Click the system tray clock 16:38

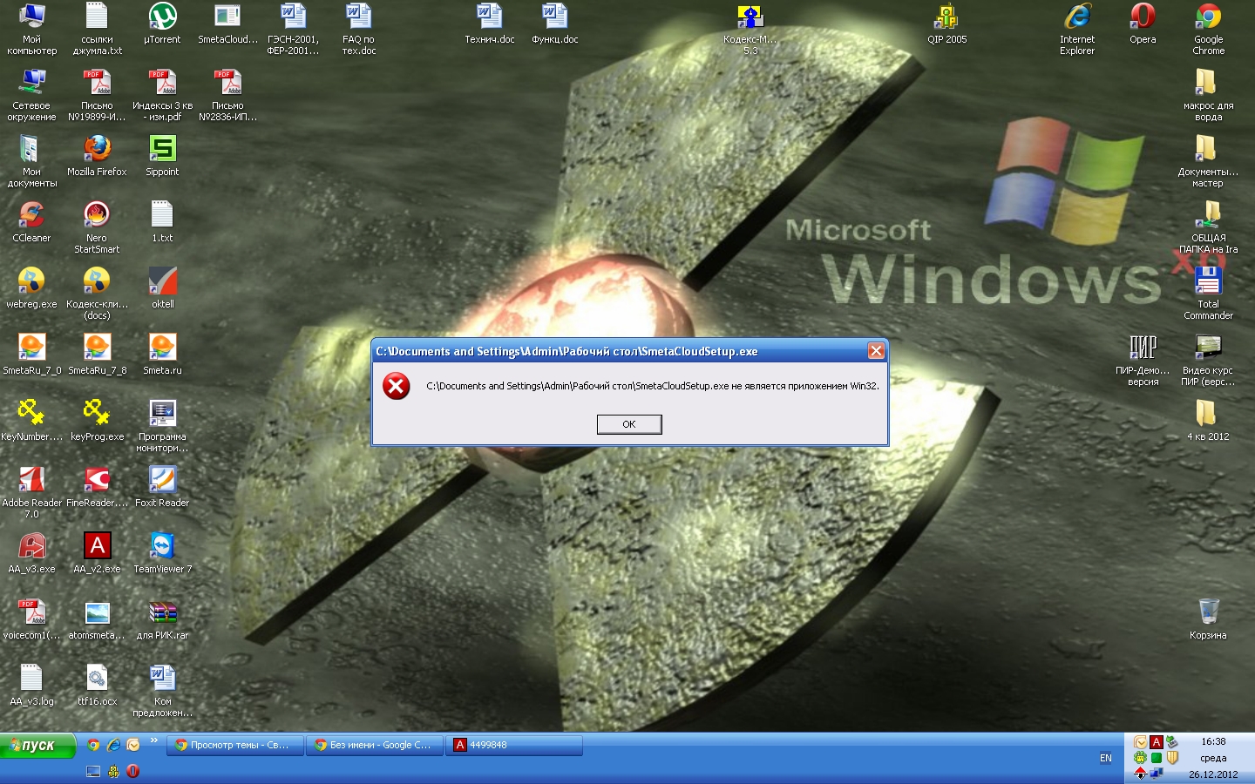(1213, 742)
